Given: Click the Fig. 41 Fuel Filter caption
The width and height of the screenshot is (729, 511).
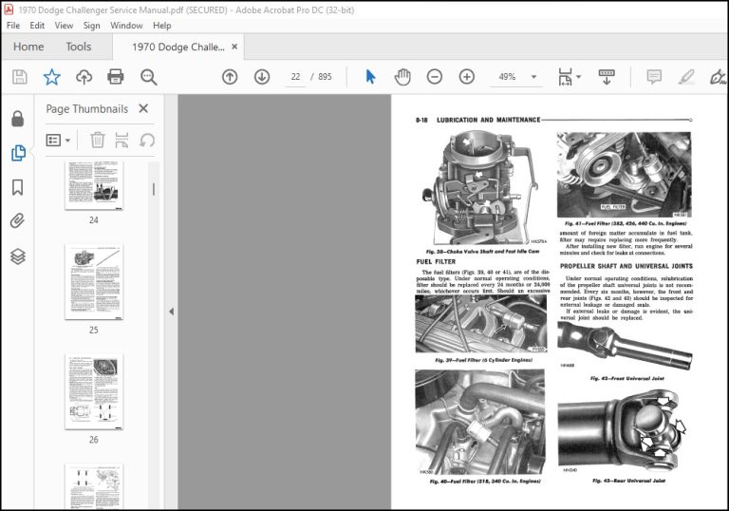Looking at the screenshot, I should [x=626, y=223].
